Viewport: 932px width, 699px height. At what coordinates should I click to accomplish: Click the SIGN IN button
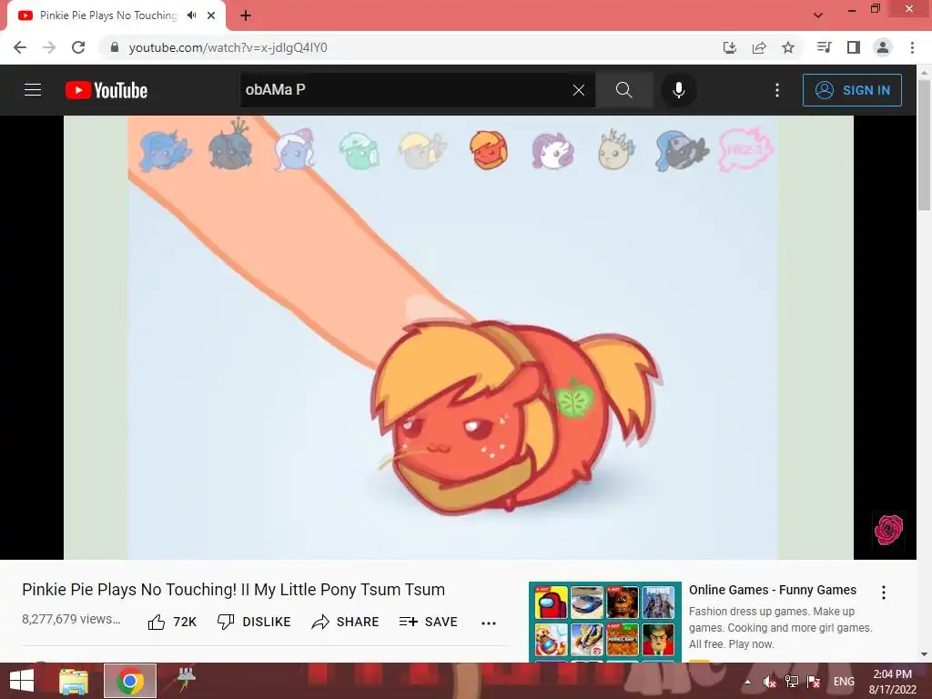coord(852,90)
